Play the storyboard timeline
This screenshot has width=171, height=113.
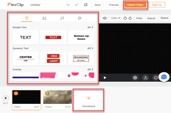click(6, 98)
